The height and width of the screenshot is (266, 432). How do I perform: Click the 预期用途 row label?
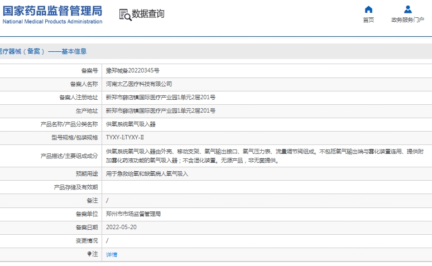click(x=87, y=174)
